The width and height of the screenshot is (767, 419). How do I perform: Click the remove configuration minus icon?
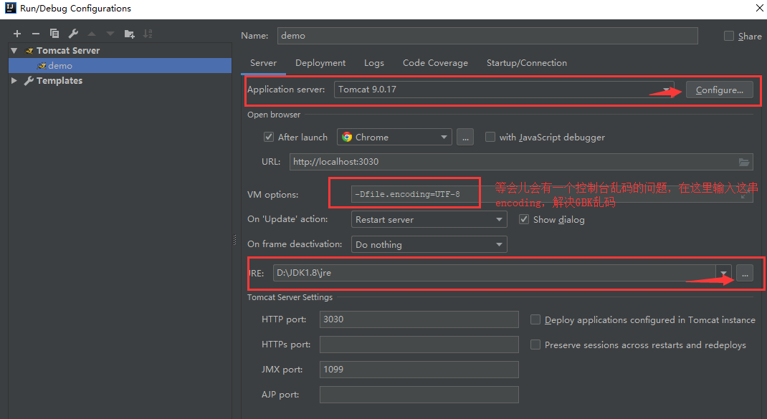pos(35,33)
